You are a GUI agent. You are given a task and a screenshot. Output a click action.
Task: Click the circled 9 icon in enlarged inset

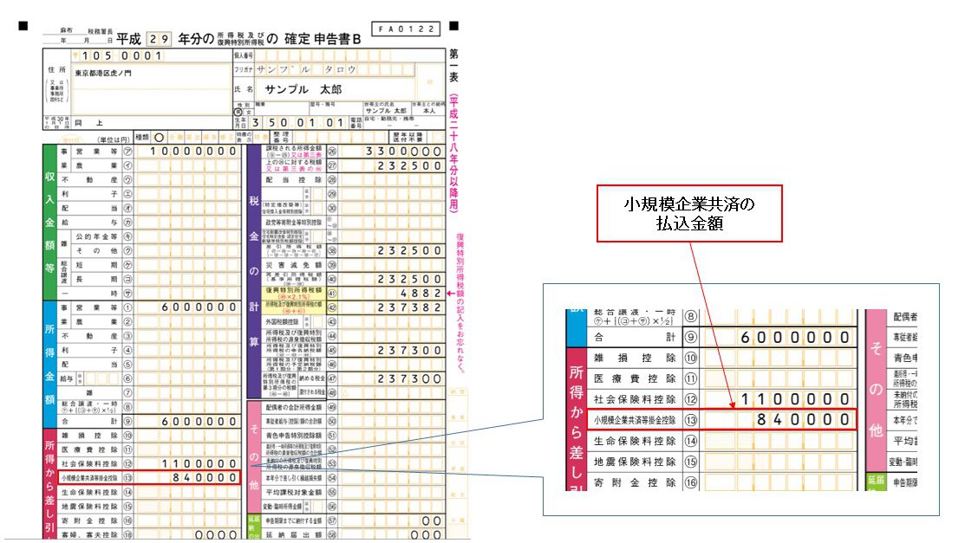(691, 337)
